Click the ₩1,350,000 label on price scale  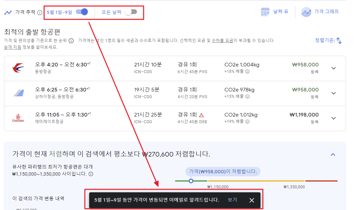pyautogui.click(x=294, y=187)
